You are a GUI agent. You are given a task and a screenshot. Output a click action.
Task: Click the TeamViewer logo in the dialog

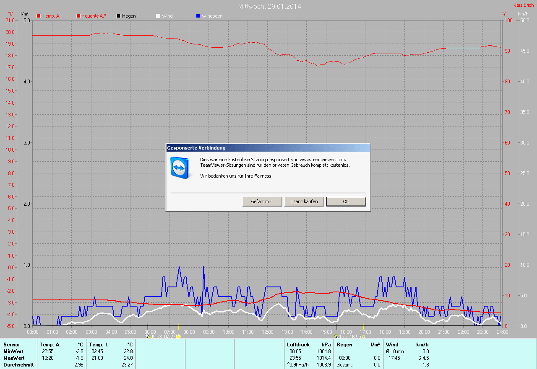point(180,168)
